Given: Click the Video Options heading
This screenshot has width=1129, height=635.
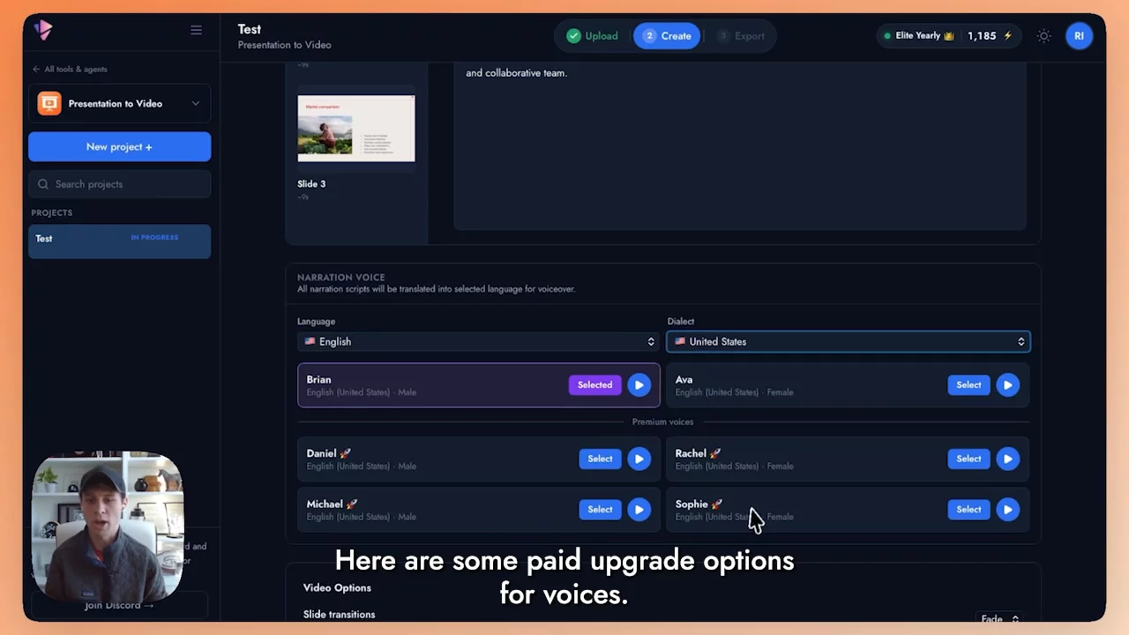Looking at the screenshot, I should coord(337,587).
